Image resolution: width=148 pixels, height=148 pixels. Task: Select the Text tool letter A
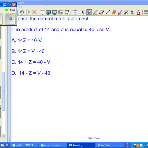[139, 12]
